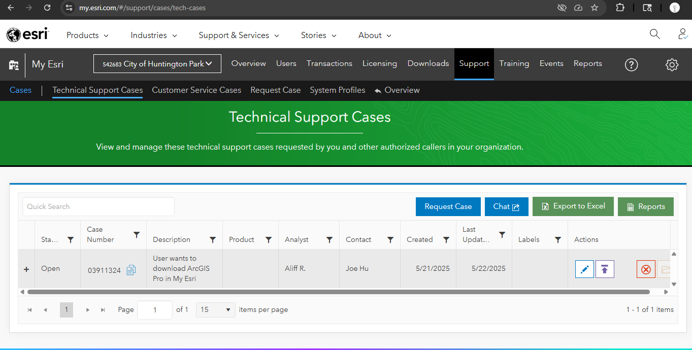The image size is (692, 350).
Task: Click the blue Request Case button
Action: click(448, 206)
